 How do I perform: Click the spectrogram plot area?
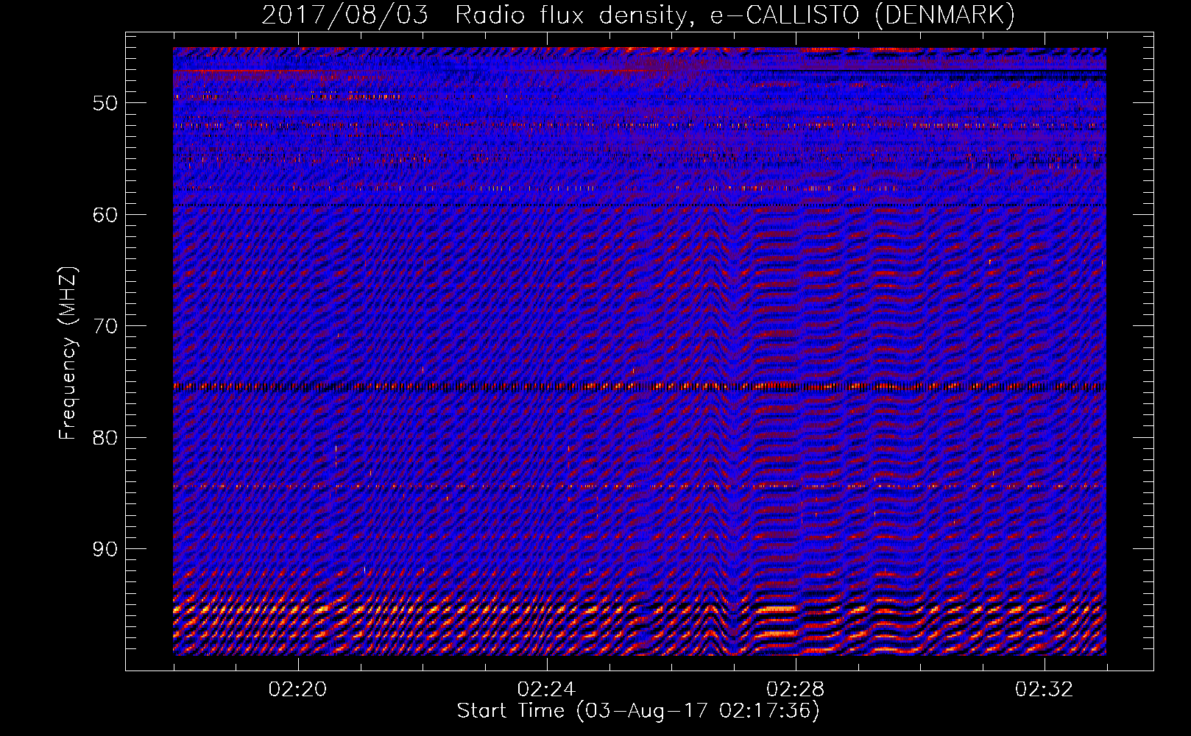point(640,351)
